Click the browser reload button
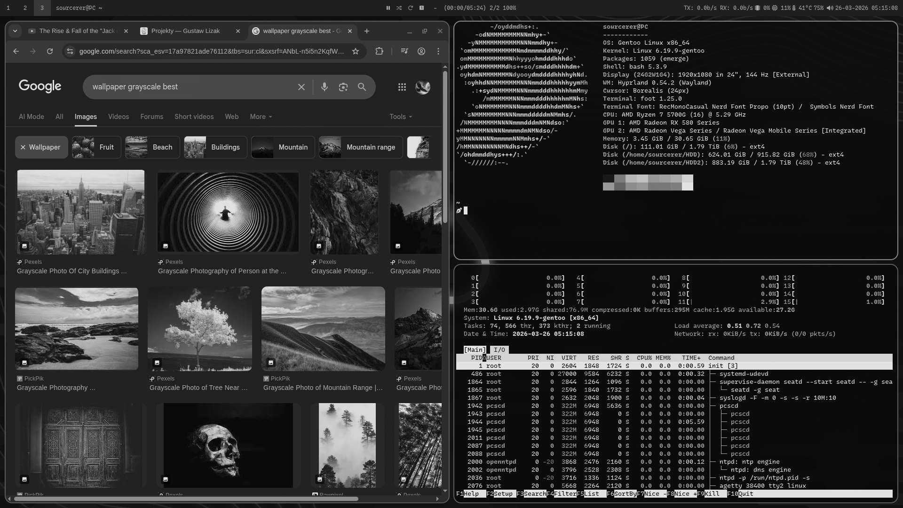This screenshot has width=903, height=508. (50, 51)
